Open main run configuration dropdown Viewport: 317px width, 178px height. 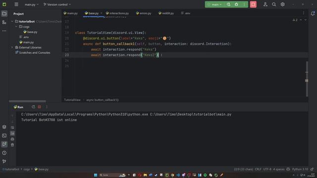coord(214,4)
